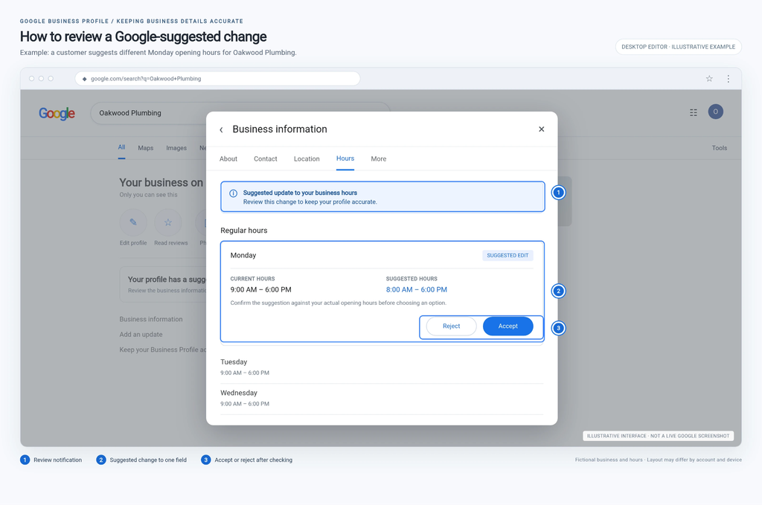Click the browser address bar
Screen dimensions: 762x505
(x=217, y=79)
